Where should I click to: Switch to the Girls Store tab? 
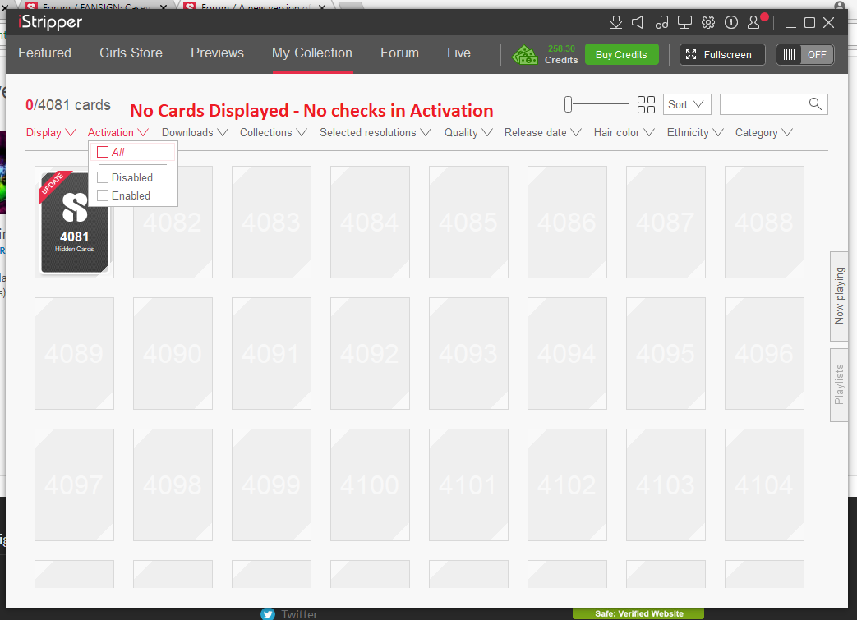tap(131, 53)
